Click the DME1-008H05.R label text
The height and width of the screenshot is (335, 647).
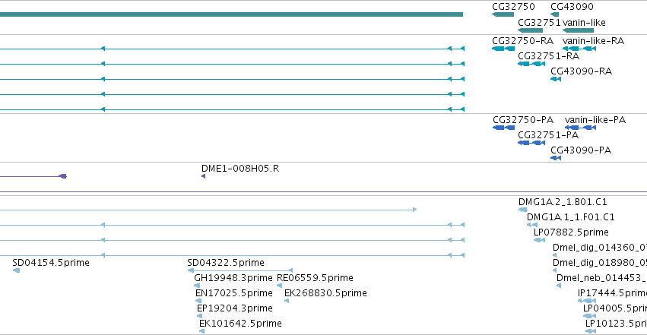coord(240,169)
